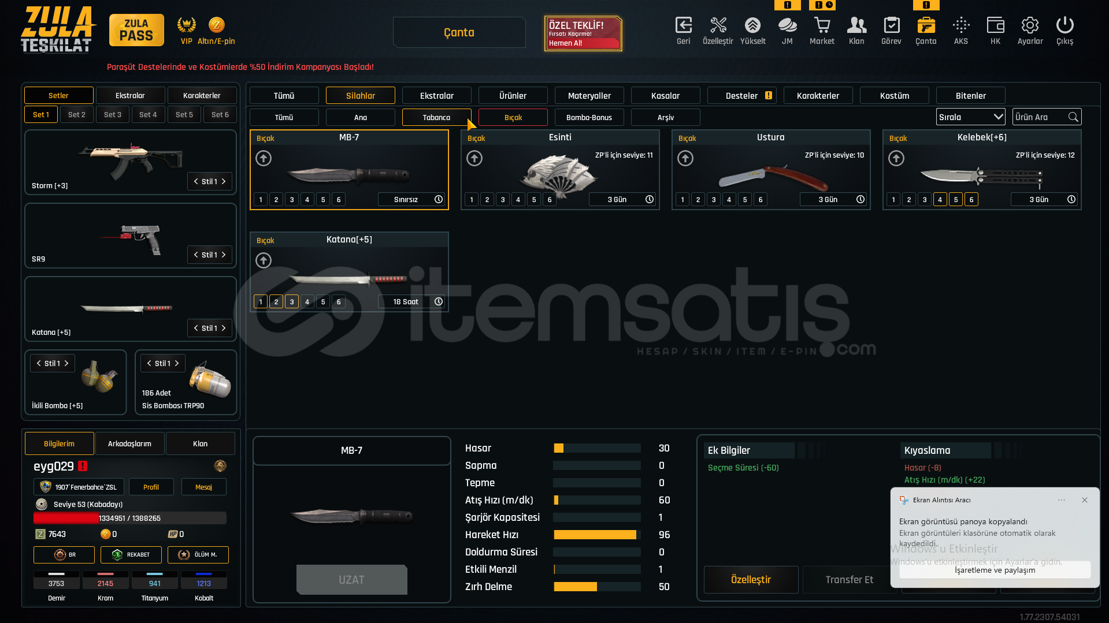This screenshot has height=623, width=1109.
Task: Next style arrow for Storm [+3]
Action: [x=224, y=181]
